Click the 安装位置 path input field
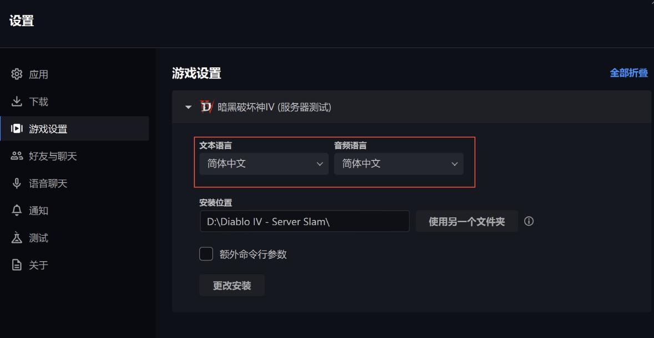The image size is (654, 338). (304, 221)
